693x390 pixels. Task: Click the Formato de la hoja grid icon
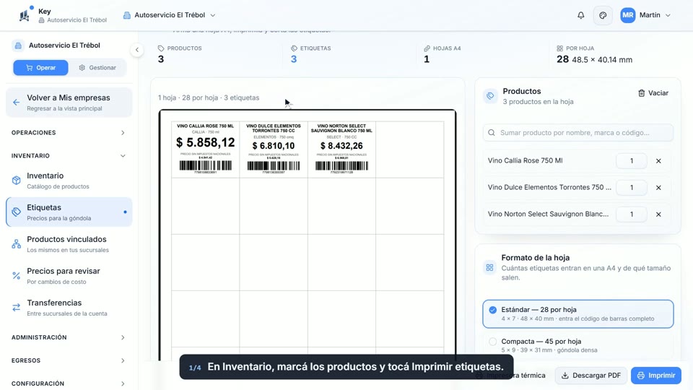[489, 267]
